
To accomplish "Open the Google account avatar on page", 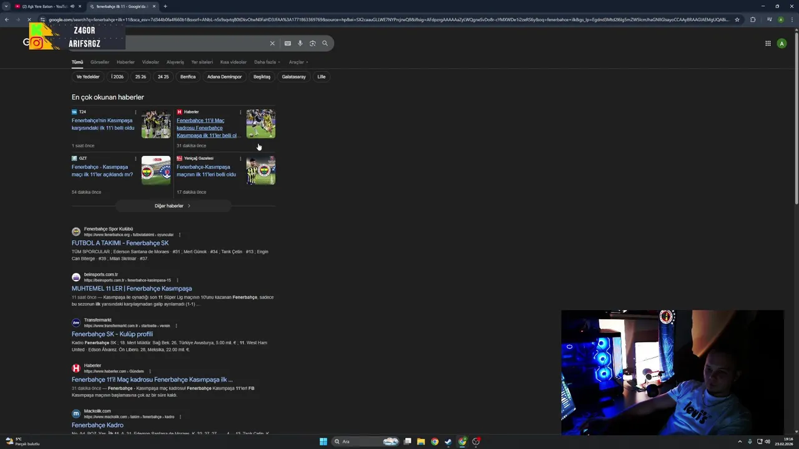I will coord(782,43).
